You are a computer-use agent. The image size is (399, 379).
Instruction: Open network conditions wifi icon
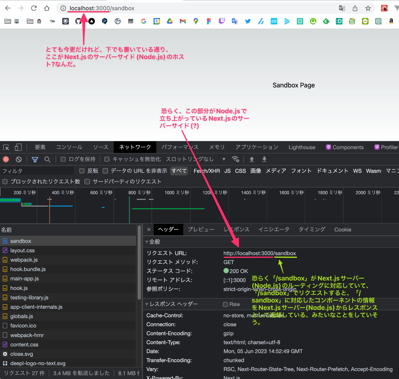[x=236, y=159]
